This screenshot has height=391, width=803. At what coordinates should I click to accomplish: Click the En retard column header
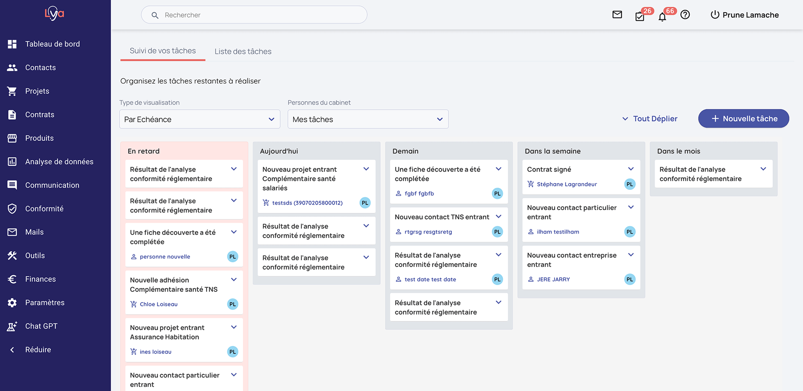point(144,151)
